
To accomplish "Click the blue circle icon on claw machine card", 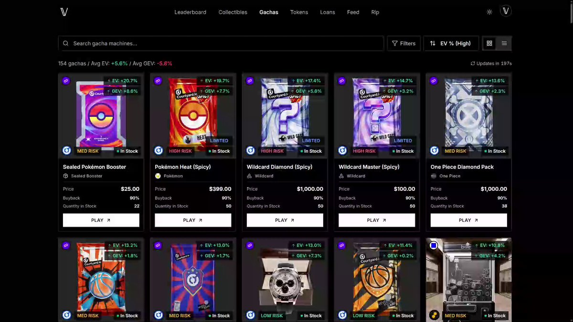I will [434, 245].
